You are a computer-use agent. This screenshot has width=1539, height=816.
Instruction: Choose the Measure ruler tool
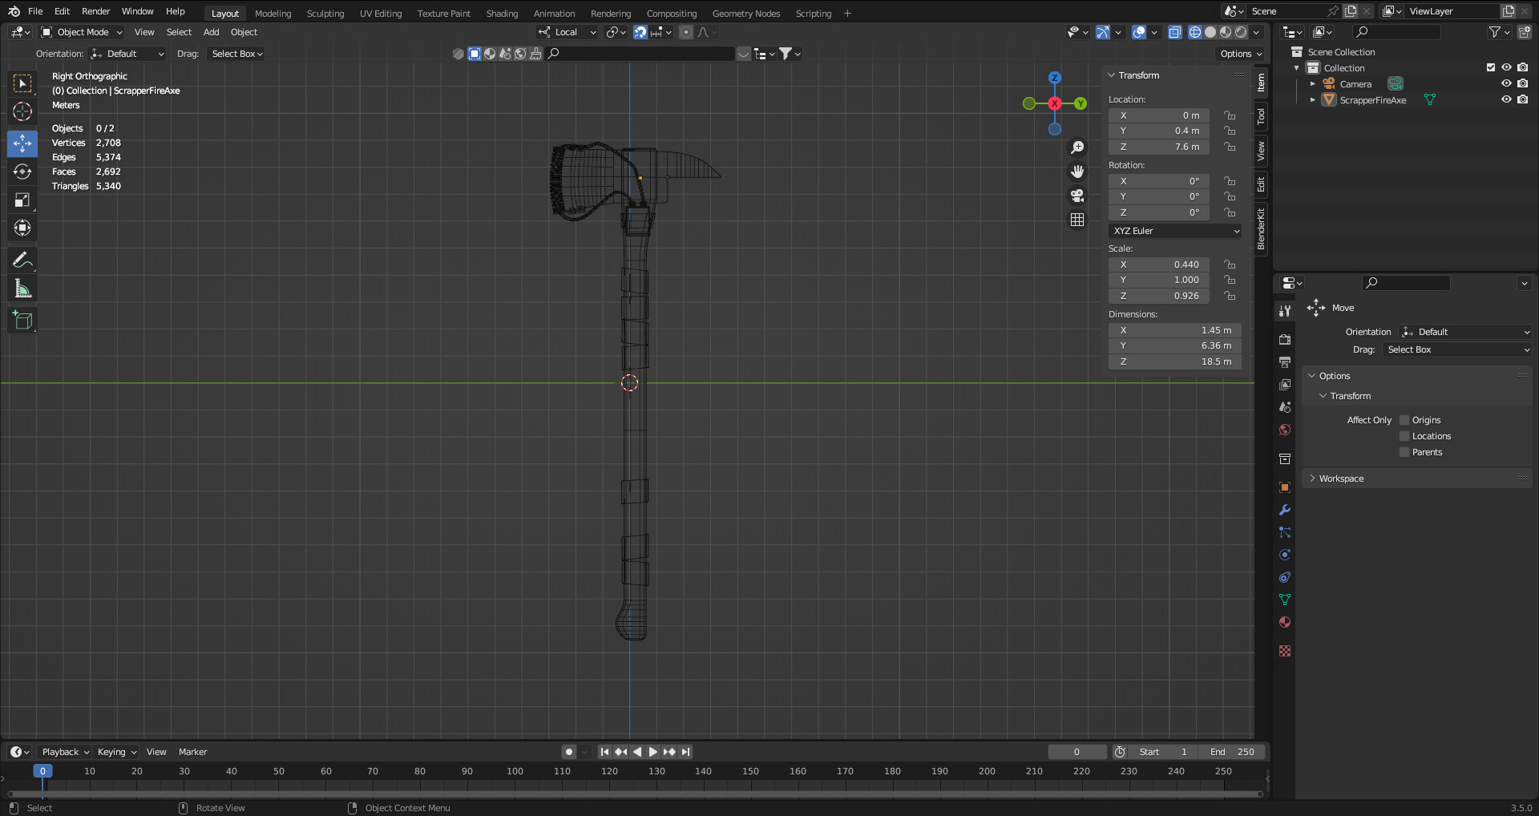click(22, 289)
